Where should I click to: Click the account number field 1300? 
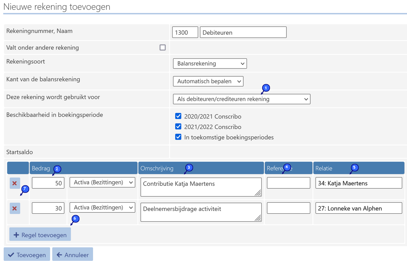tap(185, 32)
